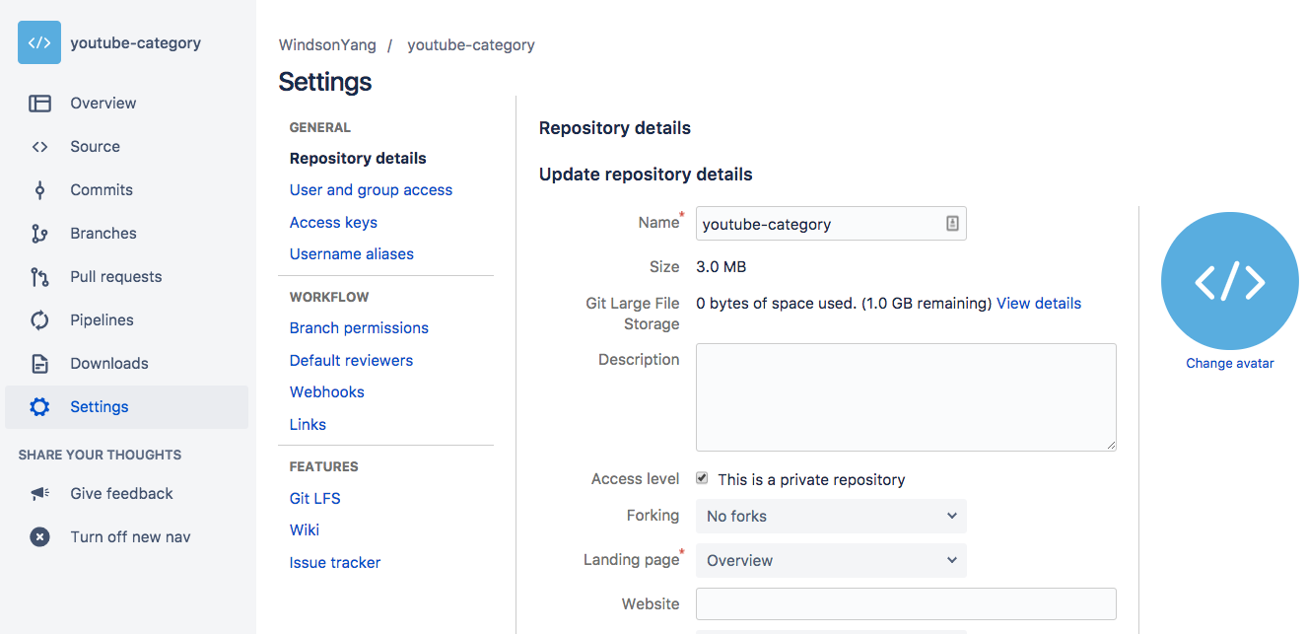Open the Landing page dropdown
1306x634 pixels.
point(831,560)
